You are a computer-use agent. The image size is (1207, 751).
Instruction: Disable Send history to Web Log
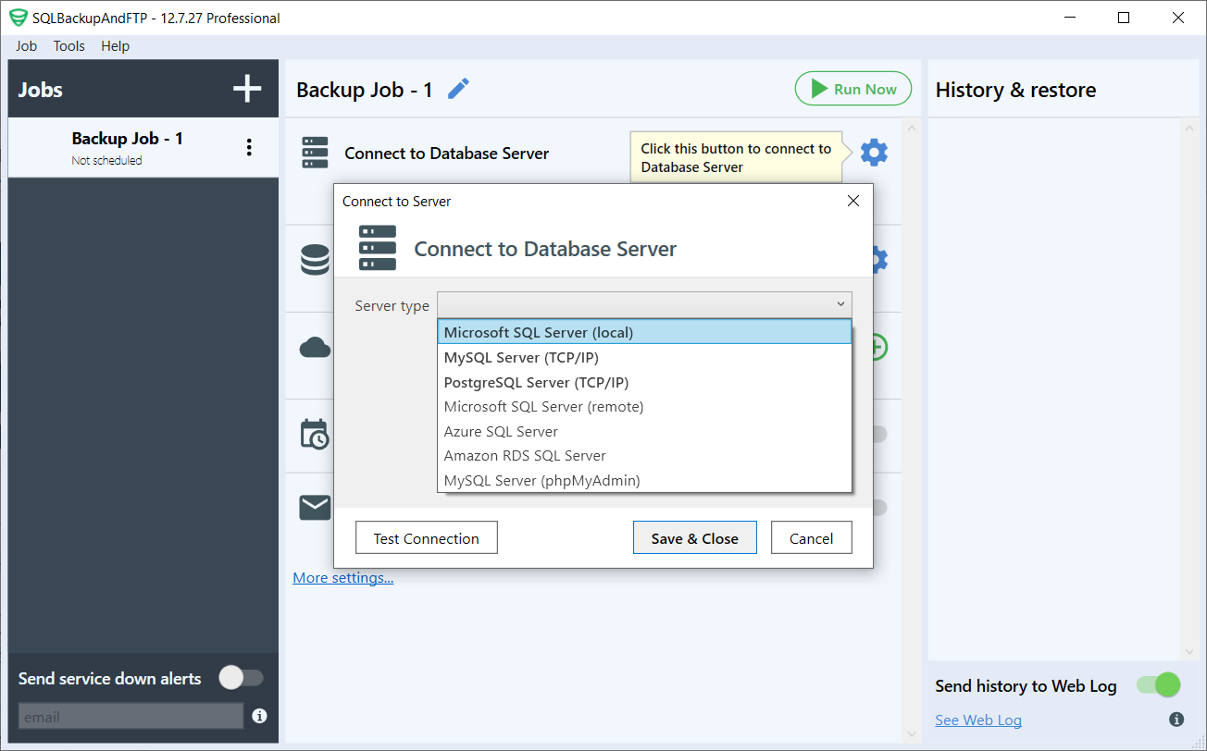click(x=1158, y=685)
